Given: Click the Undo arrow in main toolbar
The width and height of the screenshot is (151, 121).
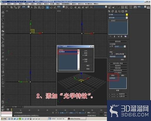Looking at the screenshot, I should (x=4, y=7).
